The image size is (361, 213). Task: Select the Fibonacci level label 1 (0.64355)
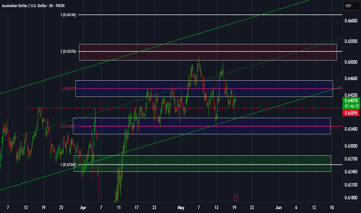coord(68,88)
